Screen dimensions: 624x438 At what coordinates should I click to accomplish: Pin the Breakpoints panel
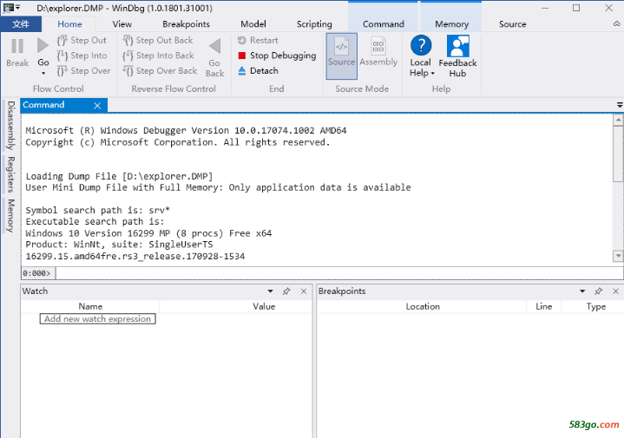(598, 291)
